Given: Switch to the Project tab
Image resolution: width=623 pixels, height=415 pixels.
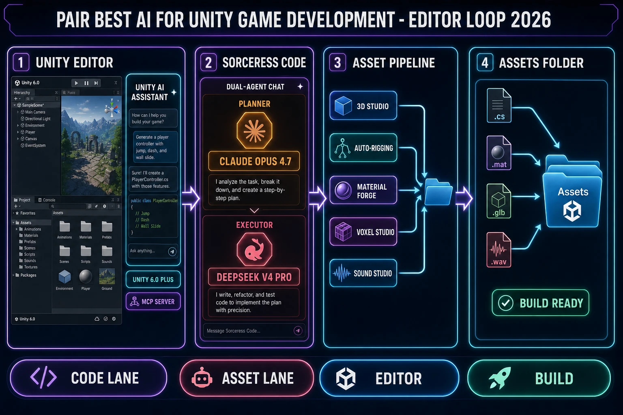Looking at the screenshot, I should [22, 200].
